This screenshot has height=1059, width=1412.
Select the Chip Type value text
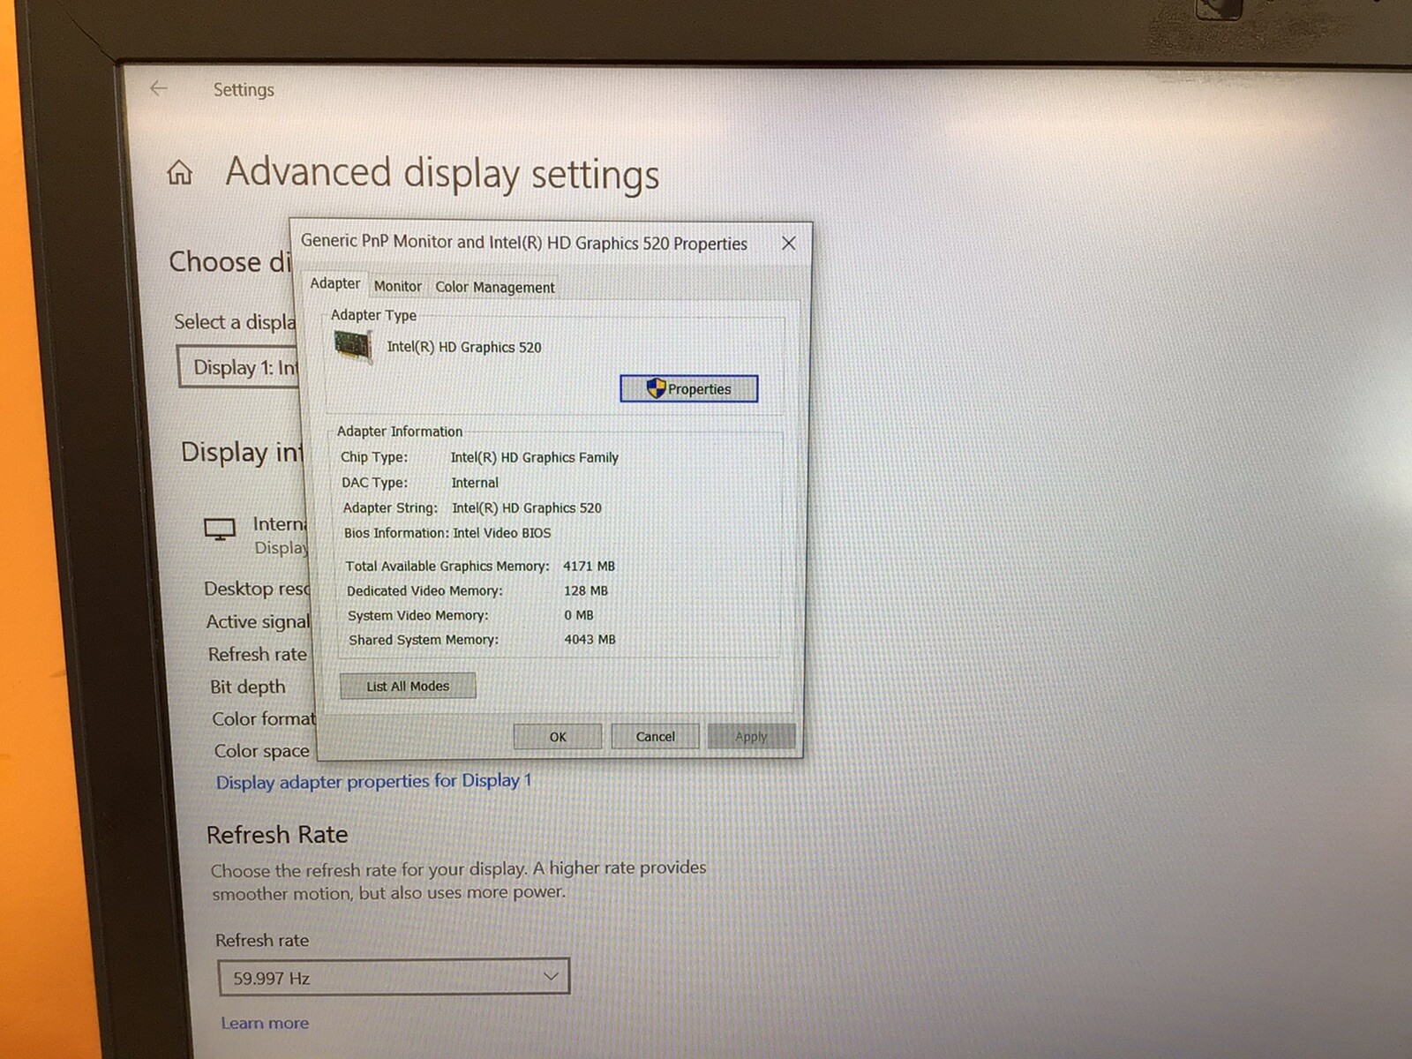(x=534, y=457)
